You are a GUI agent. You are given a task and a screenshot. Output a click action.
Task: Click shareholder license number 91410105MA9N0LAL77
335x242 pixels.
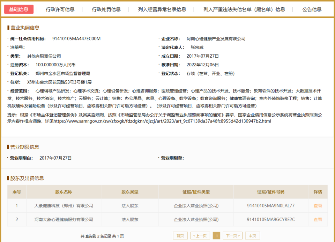coord(271,206)
